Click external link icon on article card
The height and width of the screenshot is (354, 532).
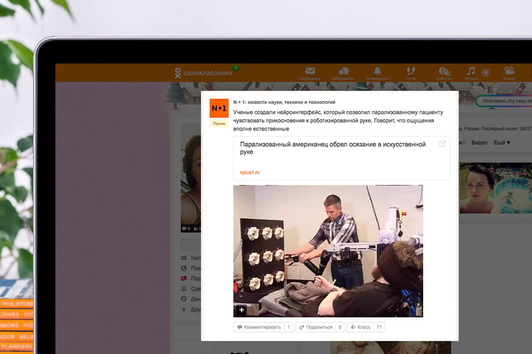pyautogui.click(x=443, y=144)
